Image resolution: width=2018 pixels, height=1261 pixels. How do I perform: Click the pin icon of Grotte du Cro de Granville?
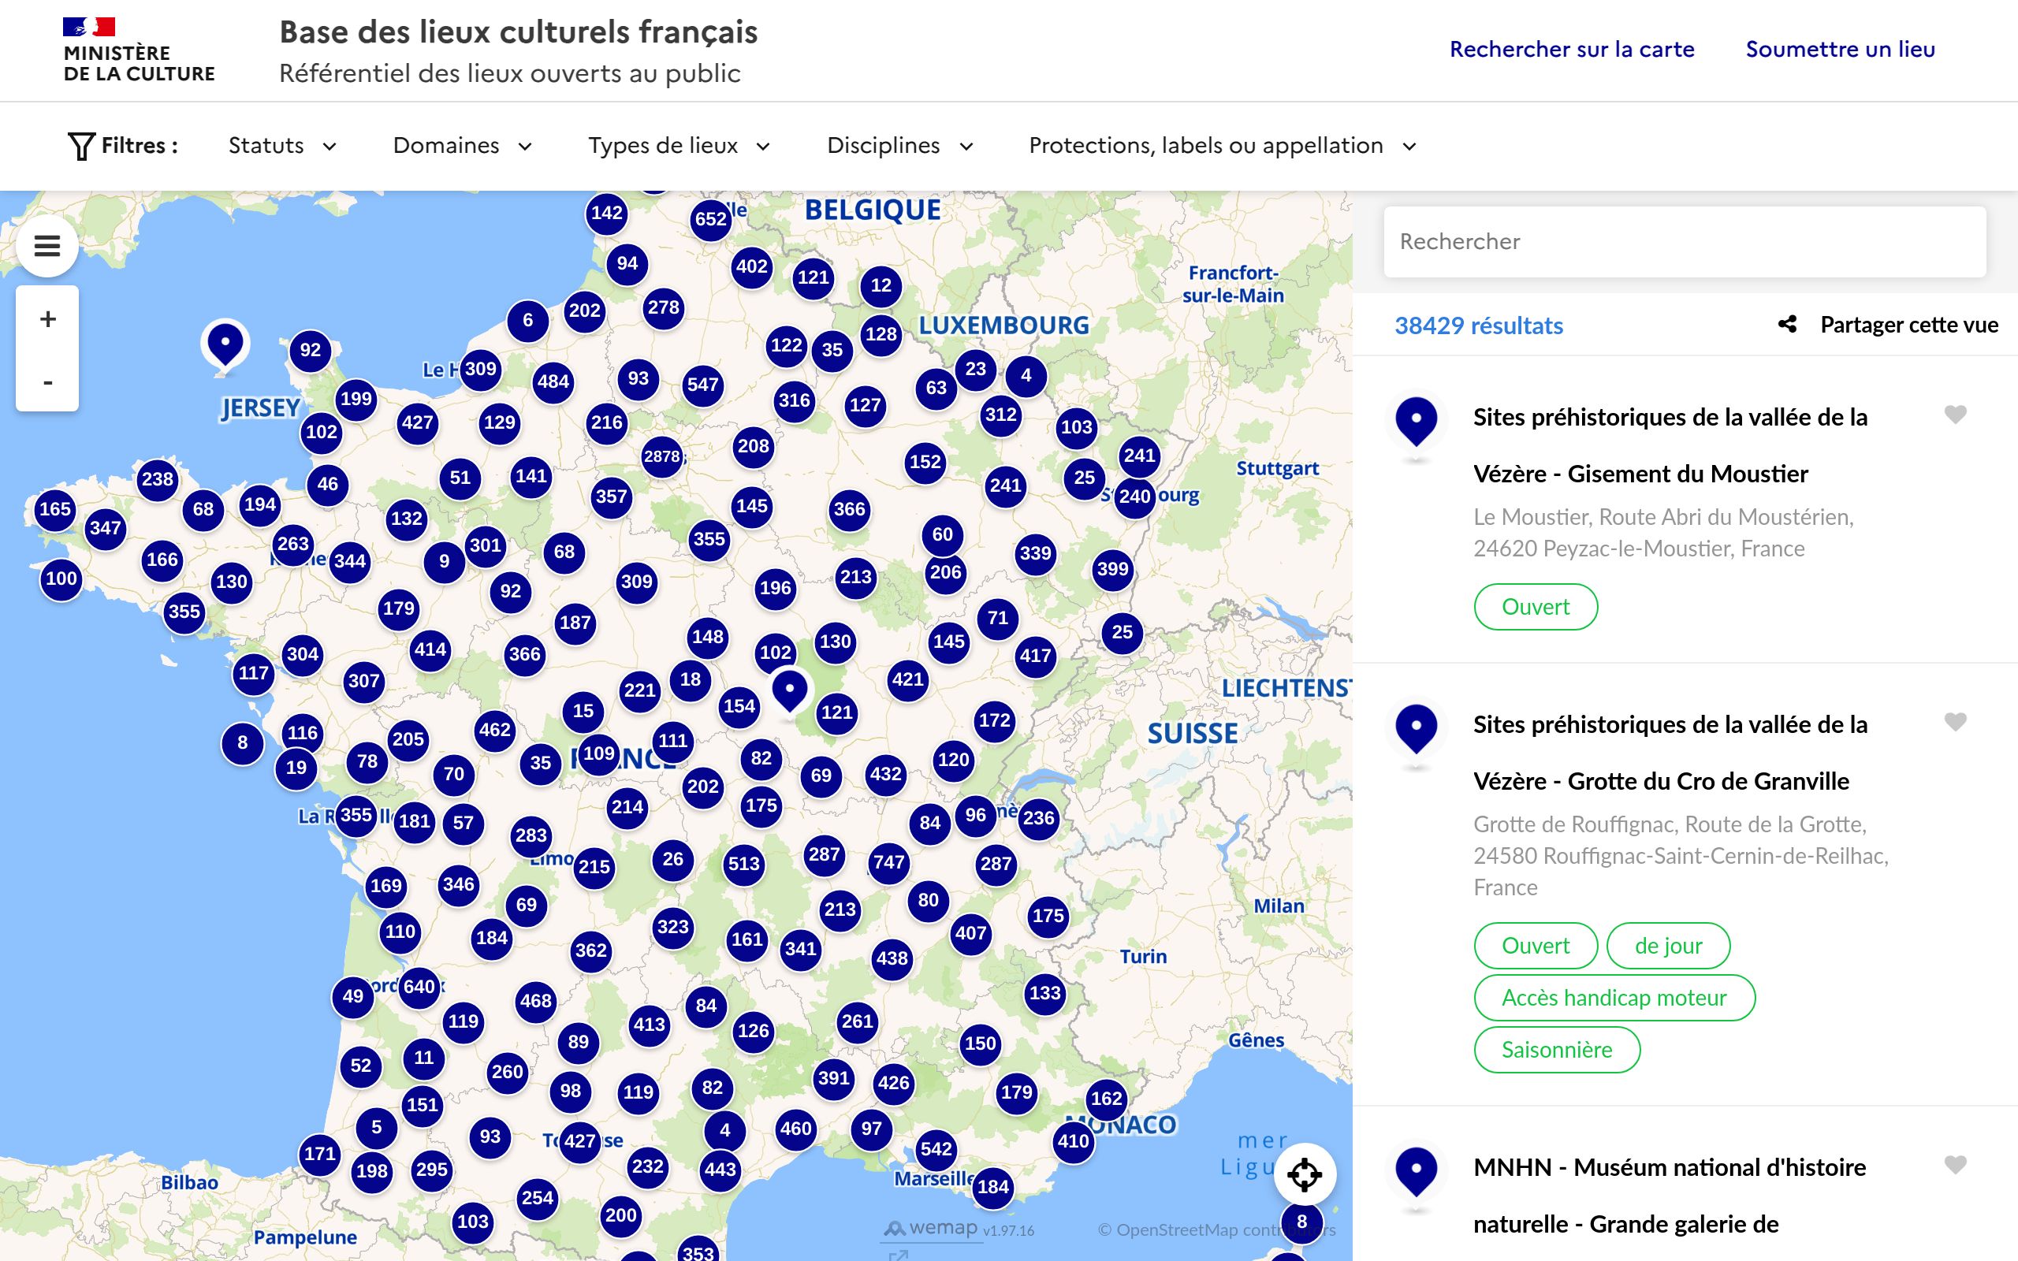point(1416,730)
